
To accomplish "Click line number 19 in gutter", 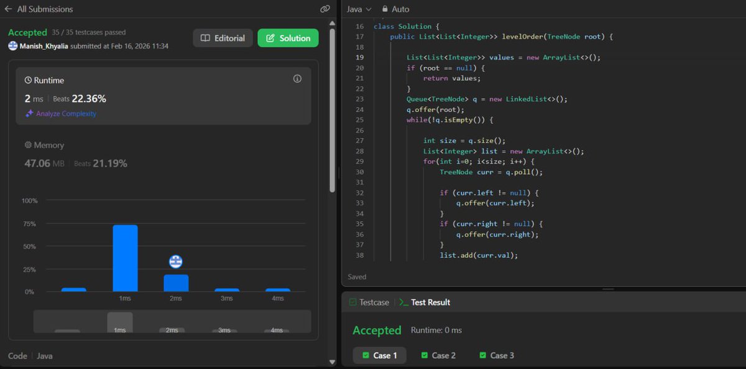I will 360,57.
